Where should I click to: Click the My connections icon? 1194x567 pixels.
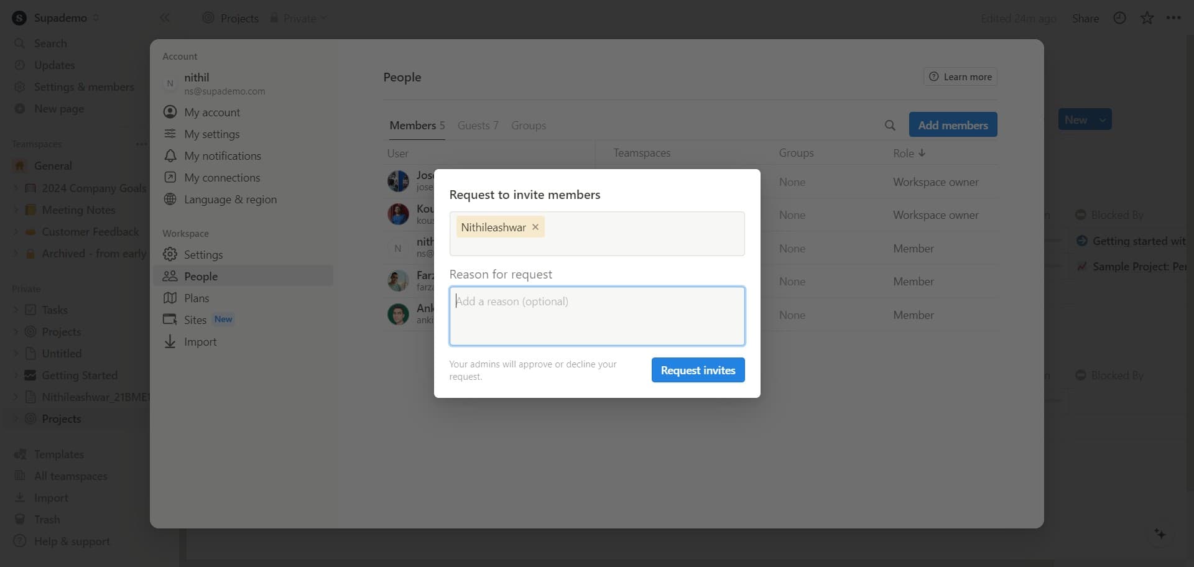tap(170, 178)
